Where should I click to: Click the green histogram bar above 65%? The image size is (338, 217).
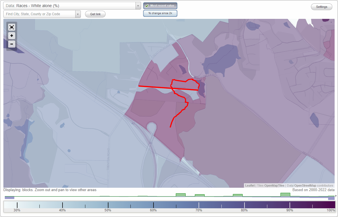[181, 195]
